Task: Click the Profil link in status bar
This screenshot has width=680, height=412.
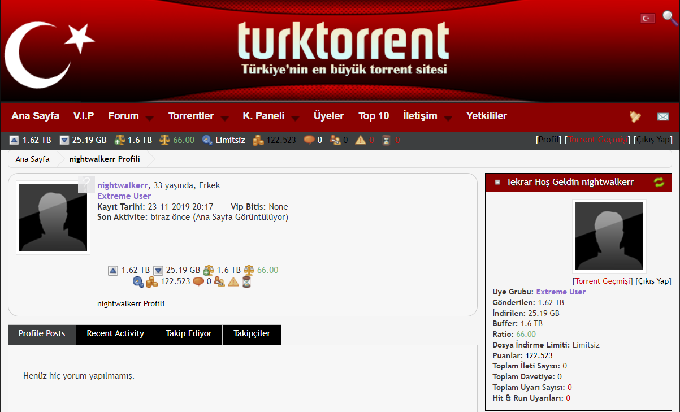Action: (x=548, y=140)
